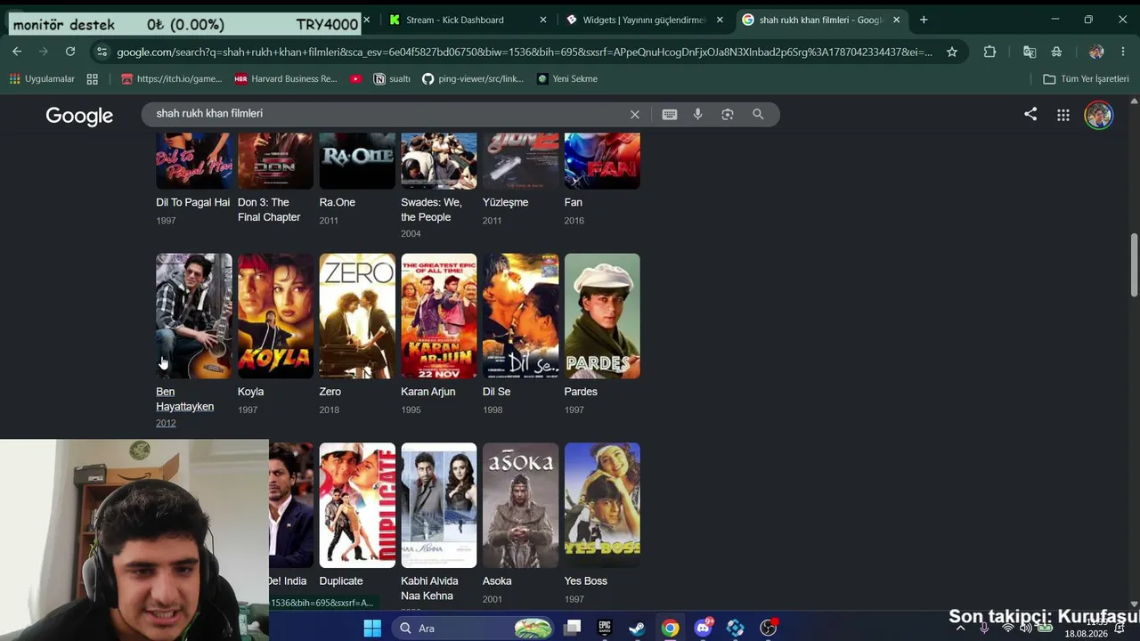Go back to the previous page
The height and width of the screenshot is (641, 1140).
point(17,52)
